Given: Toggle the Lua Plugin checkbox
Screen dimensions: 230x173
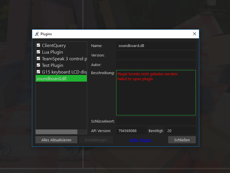Looking at the screenshot, I should click(38, 52).
